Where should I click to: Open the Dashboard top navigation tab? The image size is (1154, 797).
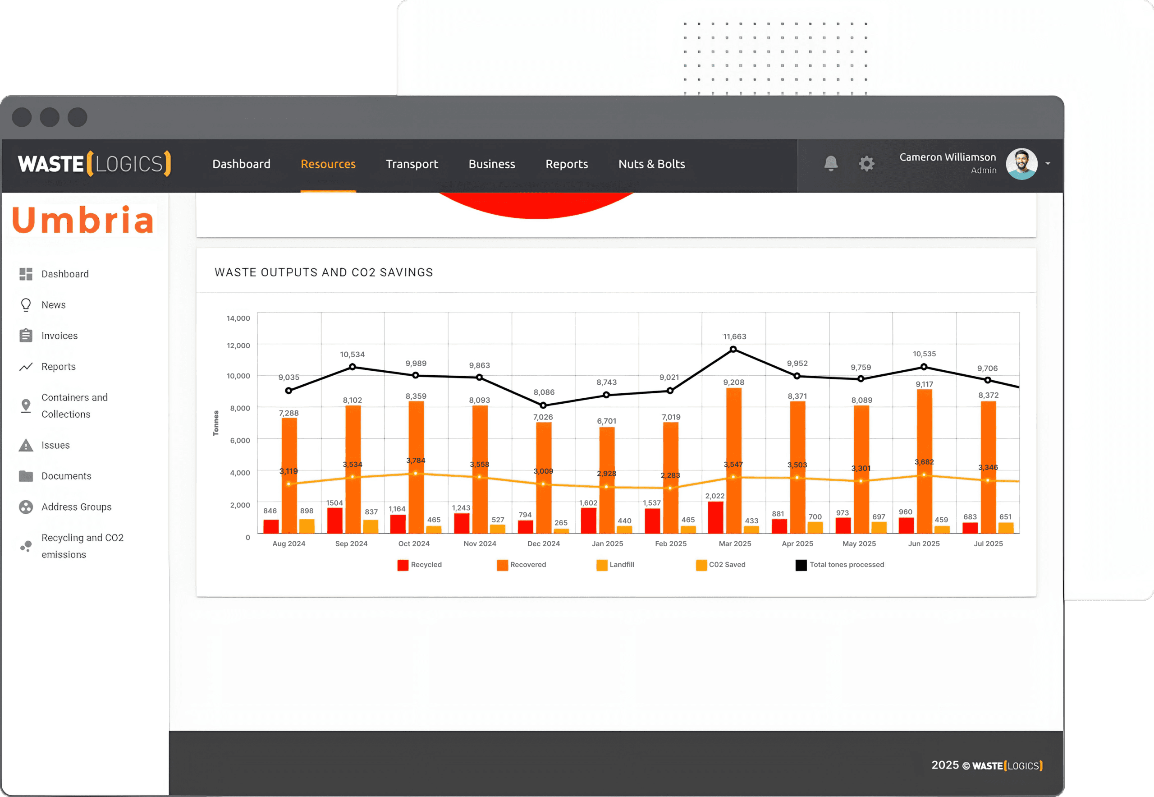[x=241, y=164]
